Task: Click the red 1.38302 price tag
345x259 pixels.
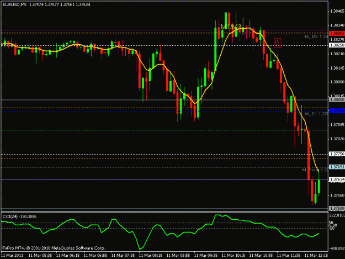Action: click(337, 34)
